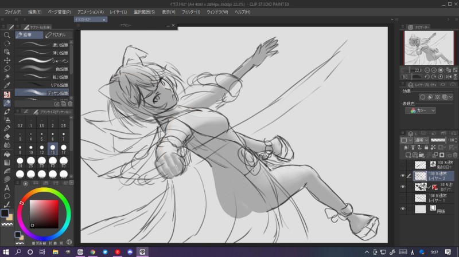
Task: Hide レイヤー 2 using its eye icon
Action: tap(403, 176)
